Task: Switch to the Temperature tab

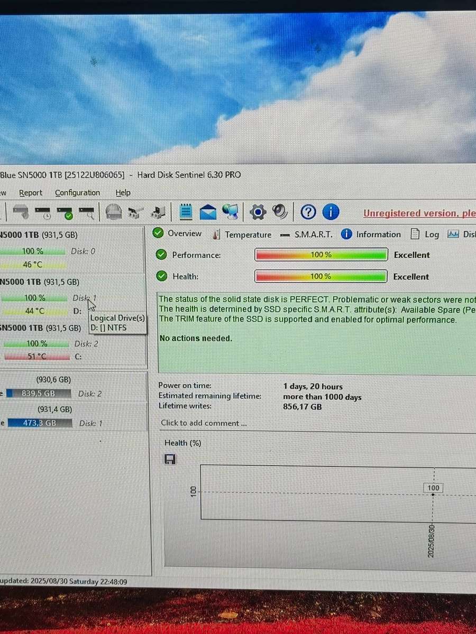Action: [x=248, y=234]
